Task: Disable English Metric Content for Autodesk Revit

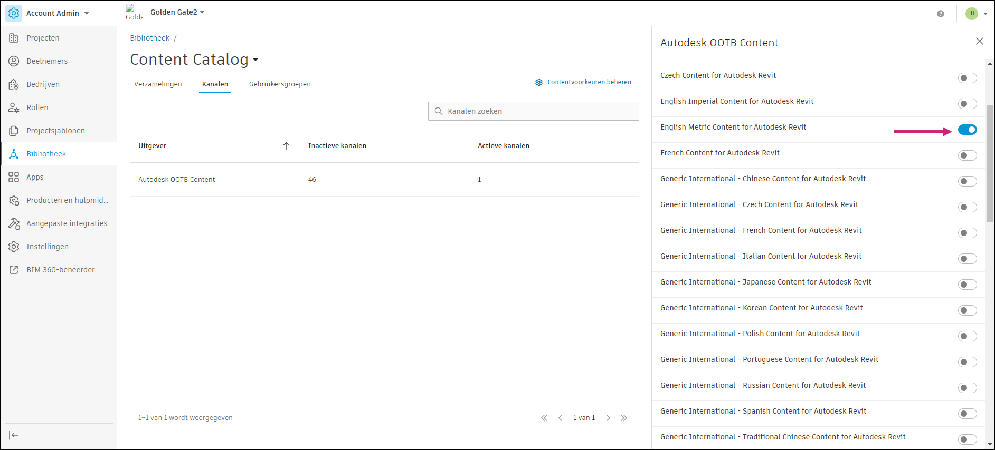Action: tap(967, 130)
